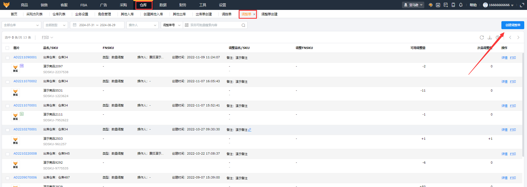Screen dimensions: 527x187
Task: Click the user avatar for 16666666666
Action: pos(485,5)
